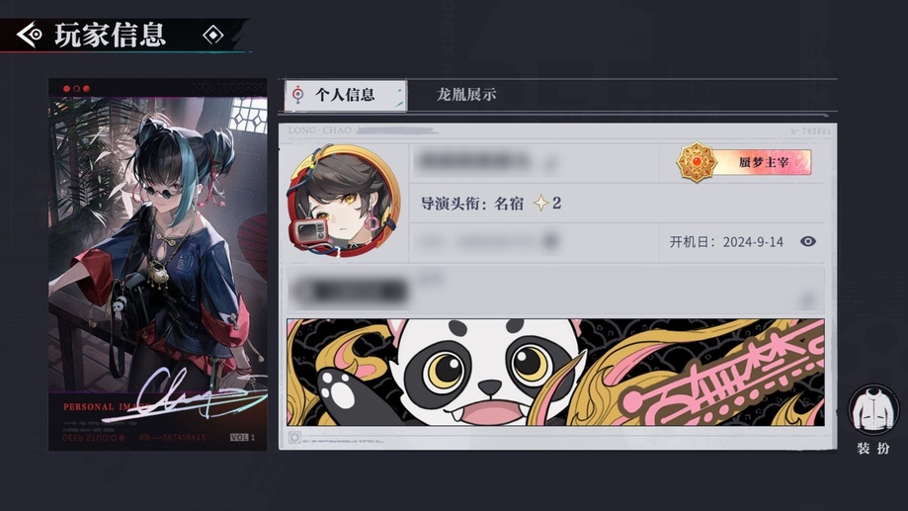Image resolution: width=908 pixels, height=511 pixels.
Task: Select the 个人信息 tab
Action: click(345, 95)
